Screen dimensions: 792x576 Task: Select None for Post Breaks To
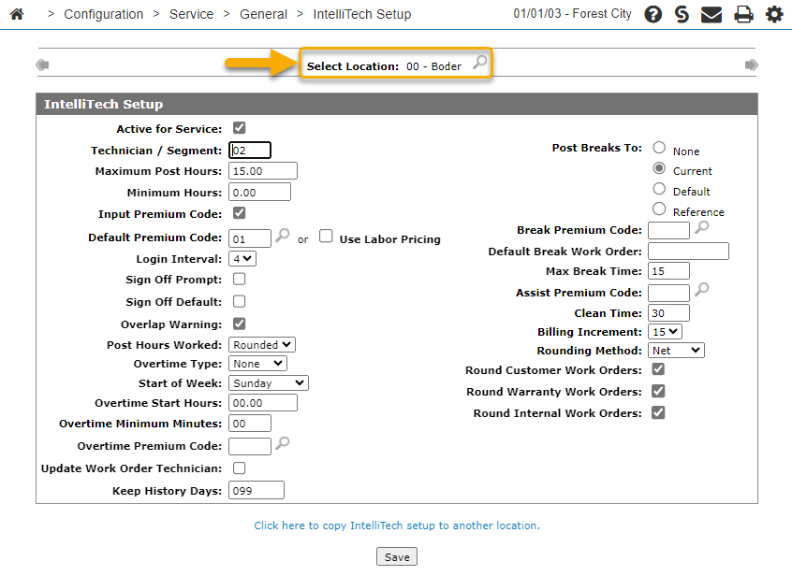point(659,148)
